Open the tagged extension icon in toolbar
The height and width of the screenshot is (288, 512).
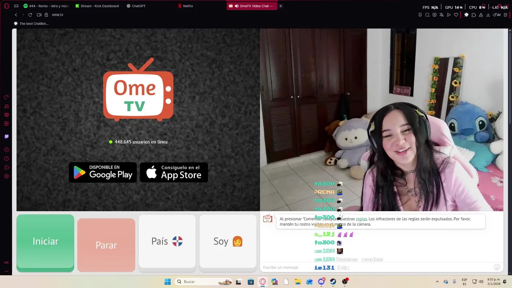tap(466, 15)
